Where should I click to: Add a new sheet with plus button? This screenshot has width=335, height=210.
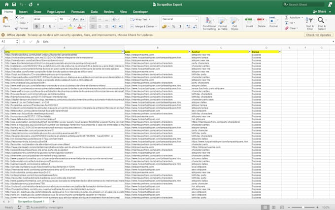tap(53, 202)
